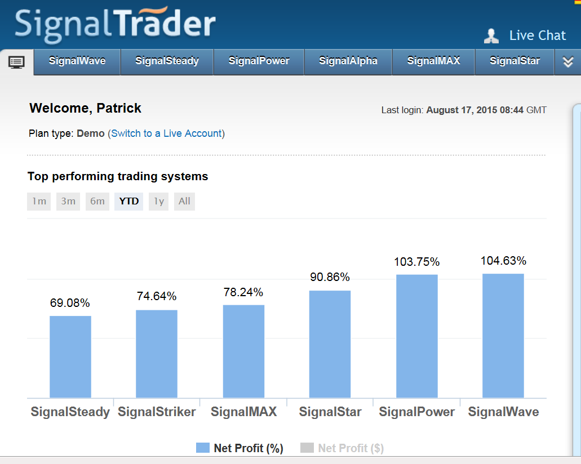Screen dimensions: 581x464
Task: Click the SignalWave axis label
Action: tap(504, 412)
